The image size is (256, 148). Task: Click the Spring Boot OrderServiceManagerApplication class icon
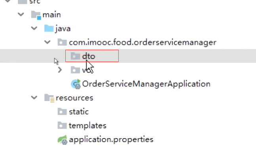76,84
